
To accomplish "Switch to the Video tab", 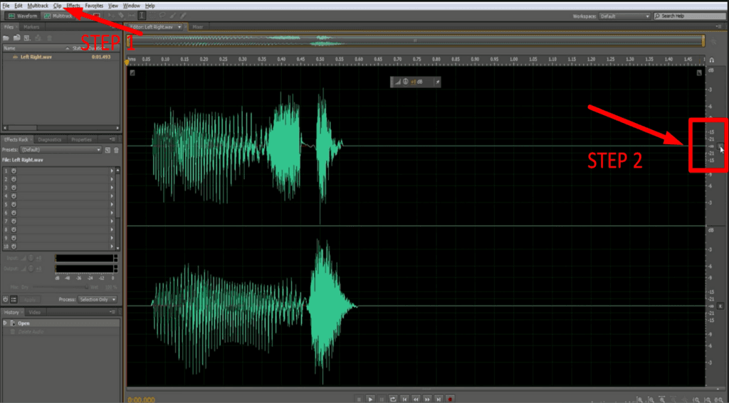I will [x=35, y=313].
